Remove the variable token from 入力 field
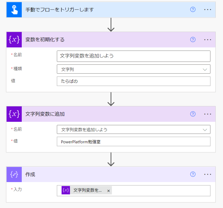Screen dimensions: 223x208 coord(108,191)
